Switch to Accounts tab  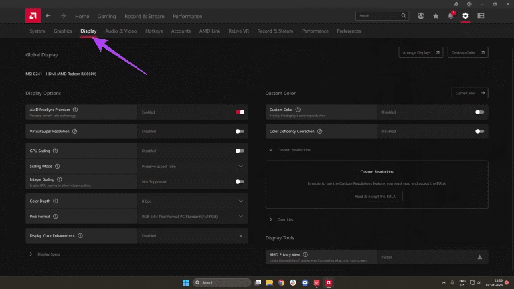tap(181, 31)
